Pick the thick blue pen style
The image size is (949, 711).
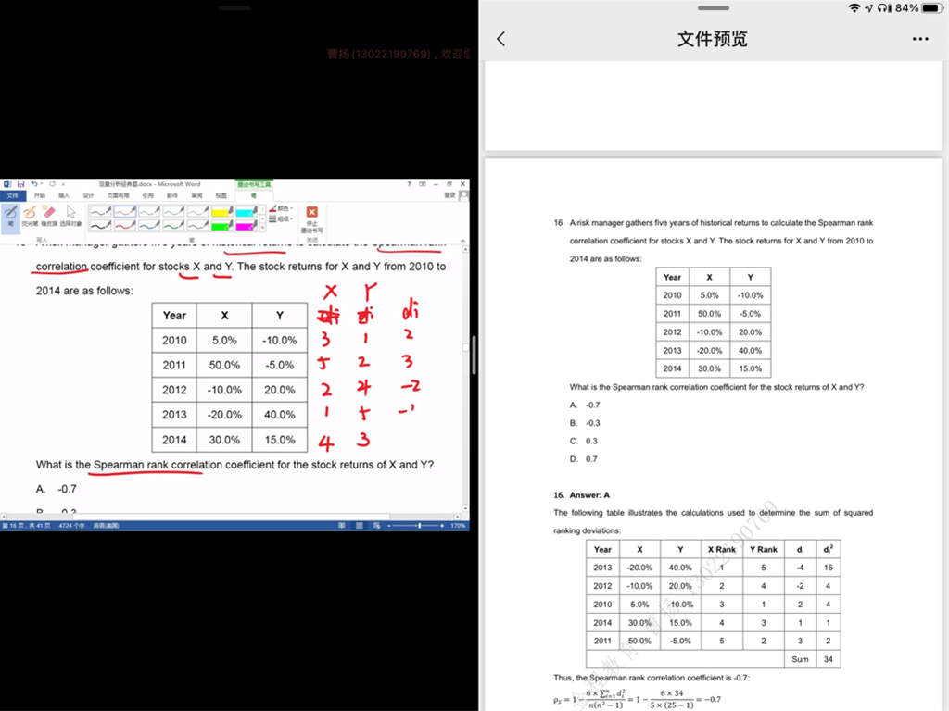149,225
